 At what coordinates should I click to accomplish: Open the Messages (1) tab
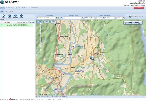click(10, 8)
